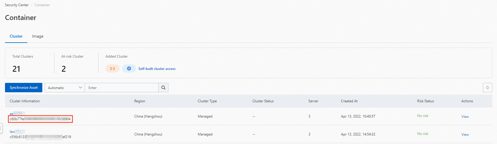497x144 pixels.
Task: Click Apr 13, 2022, 14:54:32 timestamp
Action: point(358,134)
